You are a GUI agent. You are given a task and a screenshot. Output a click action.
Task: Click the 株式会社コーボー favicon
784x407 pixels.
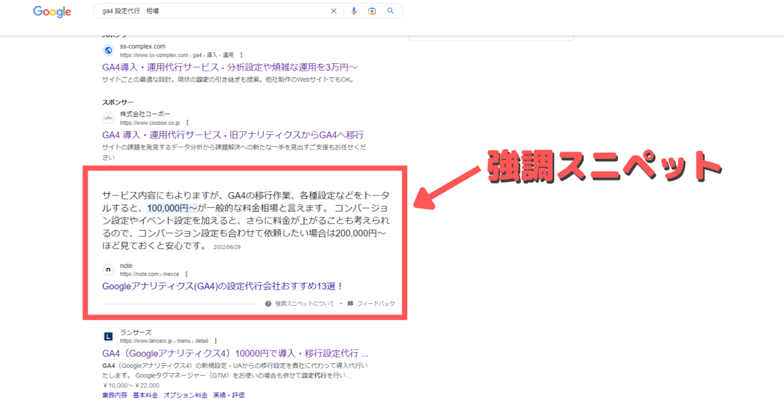coord(108,118)
